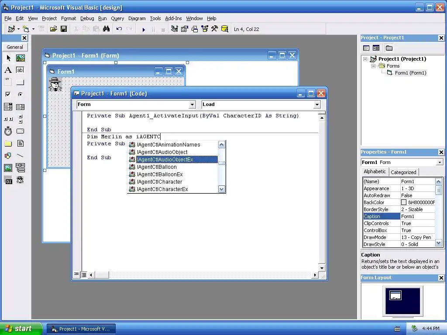Viewport: 447px width, 335px height.
Task: Choose the TextBox control tool
Action: (x=20, y=70)
